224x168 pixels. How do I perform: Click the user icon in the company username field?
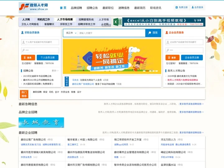(168, 42)
